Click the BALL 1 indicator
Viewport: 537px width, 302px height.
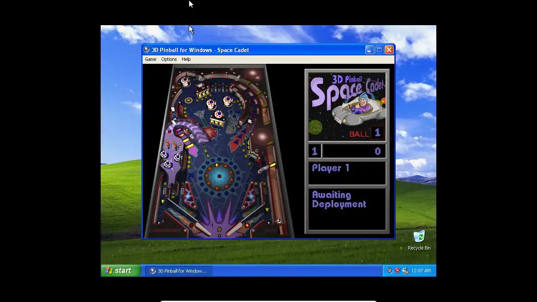(x=366, y=133)
